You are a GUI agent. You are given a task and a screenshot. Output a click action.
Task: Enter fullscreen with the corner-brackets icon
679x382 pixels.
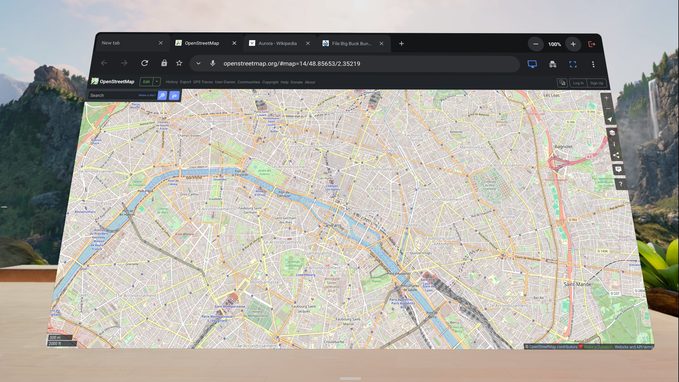click(573, 64)
